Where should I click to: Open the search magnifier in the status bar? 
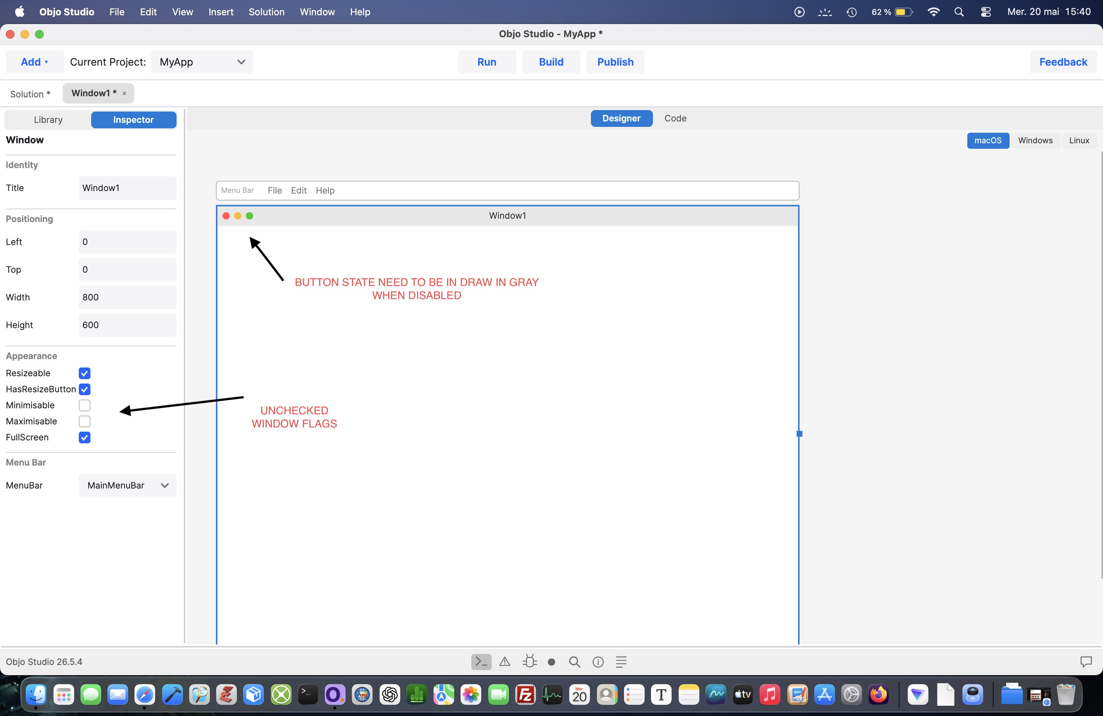(x=574, y=662)
